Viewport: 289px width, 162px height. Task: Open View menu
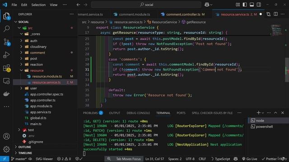(x=54, y=5)
